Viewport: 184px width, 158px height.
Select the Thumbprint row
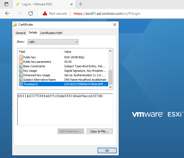click(x=63, y=84)
